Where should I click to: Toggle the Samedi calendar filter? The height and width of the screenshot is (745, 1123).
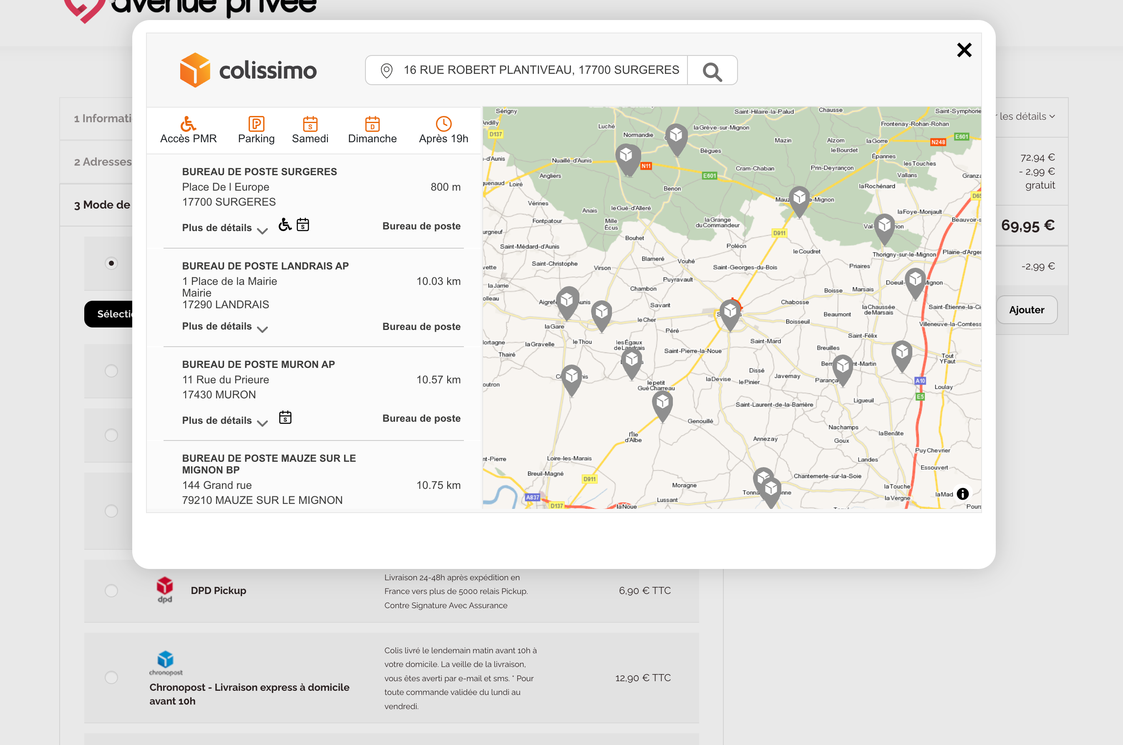point(310,130)
